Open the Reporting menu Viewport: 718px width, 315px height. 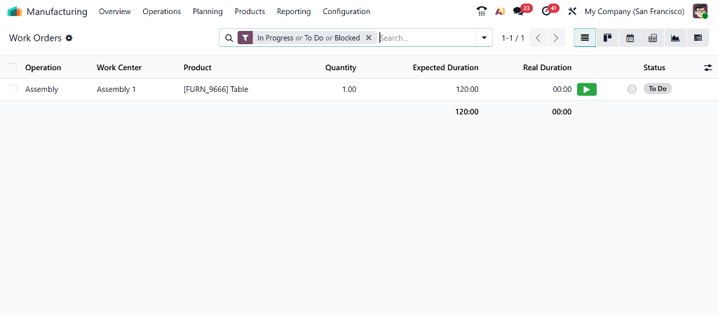(x=293, y=11)
